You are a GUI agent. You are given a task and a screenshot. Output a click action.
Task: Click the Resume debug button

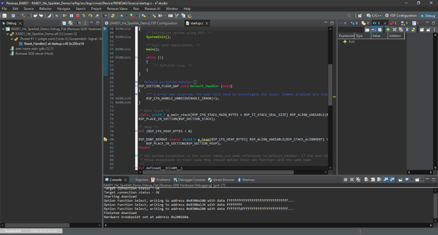coord(65,16)
